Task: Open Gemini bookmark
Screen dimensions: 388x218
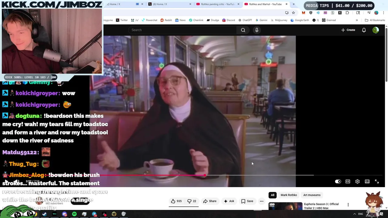Action: 261,20
